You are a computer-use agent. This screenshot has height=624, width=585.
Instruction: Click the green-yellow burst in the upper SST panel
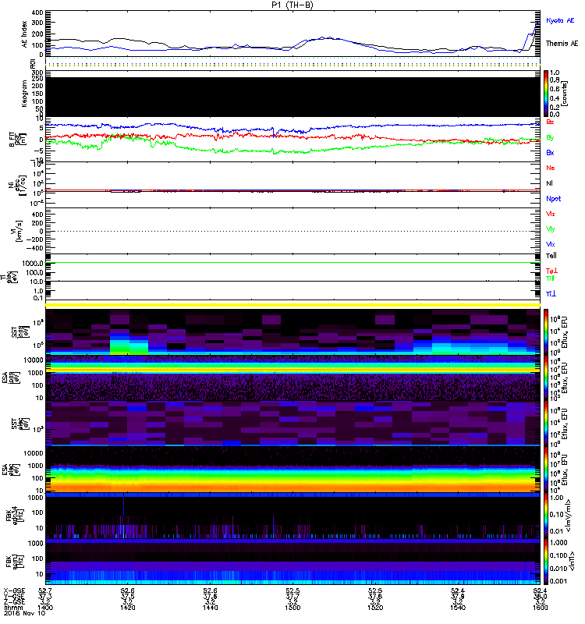click(129, 345)
